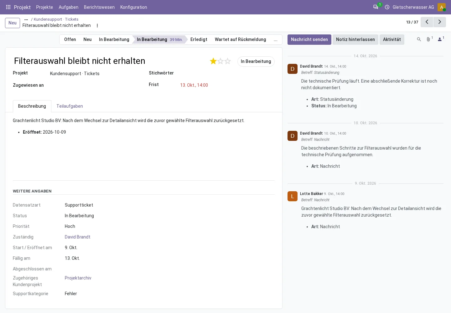Expand breadcrumb ellipsis before Kundensupport

[x=26, y=19]
